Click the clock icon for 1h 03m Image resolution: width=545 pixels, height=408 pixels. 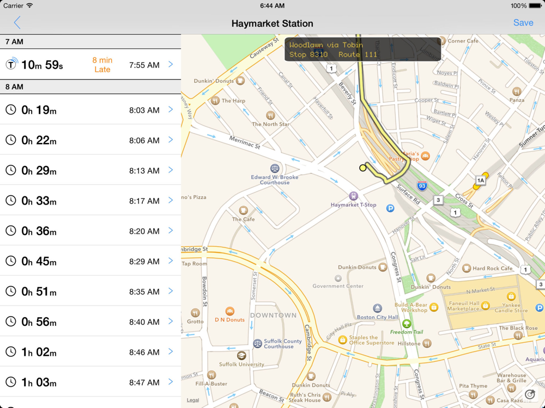[x=11, y=382]
